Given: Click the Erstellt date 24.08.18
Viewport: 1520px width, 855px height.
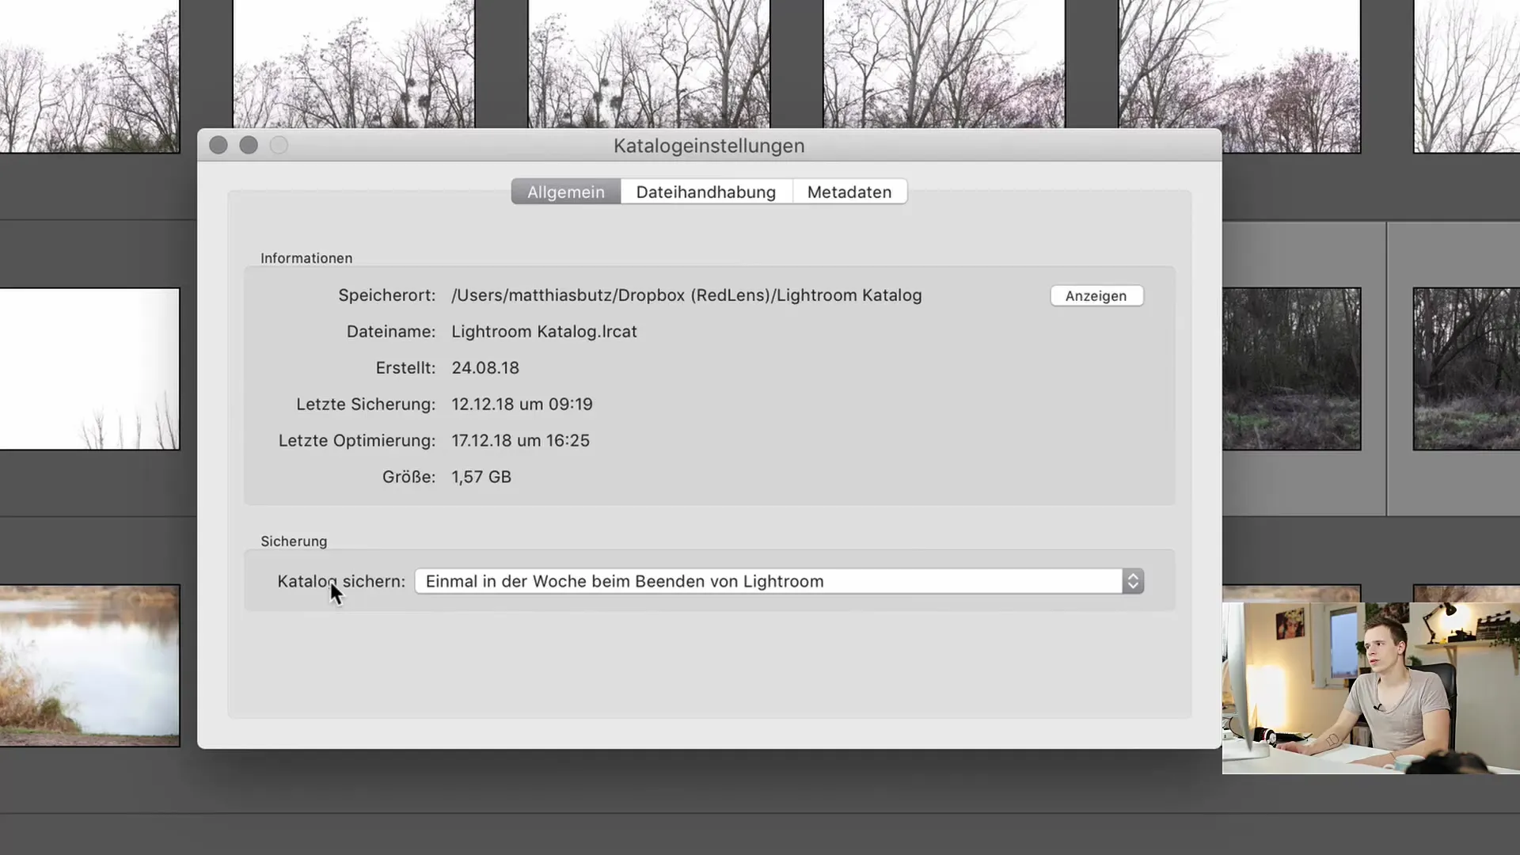Looking at the screenshot, I should (485, 368).
